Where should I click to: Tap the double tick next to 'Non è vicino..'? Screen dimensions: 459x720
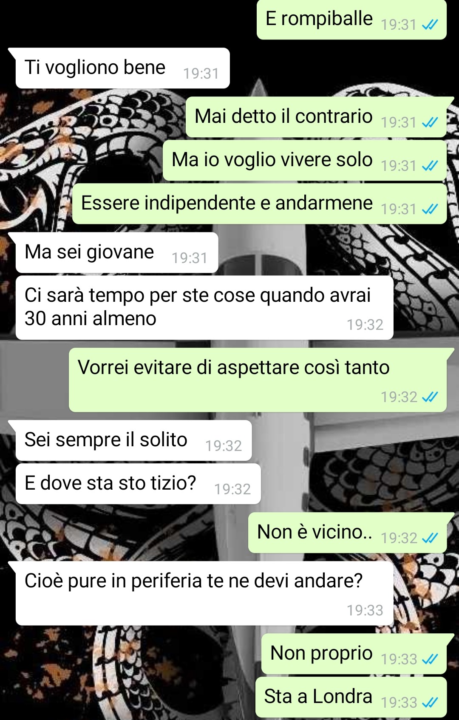[x=430, y=539]
